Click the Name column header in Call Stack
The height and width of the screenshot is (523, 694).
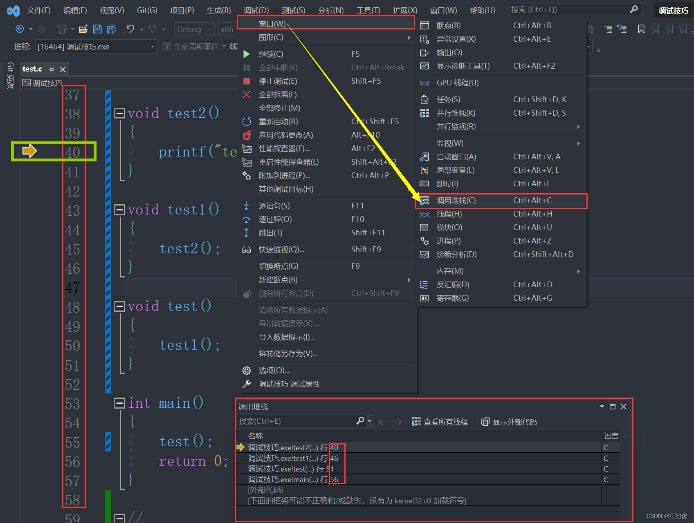click(x=256, y=436)
